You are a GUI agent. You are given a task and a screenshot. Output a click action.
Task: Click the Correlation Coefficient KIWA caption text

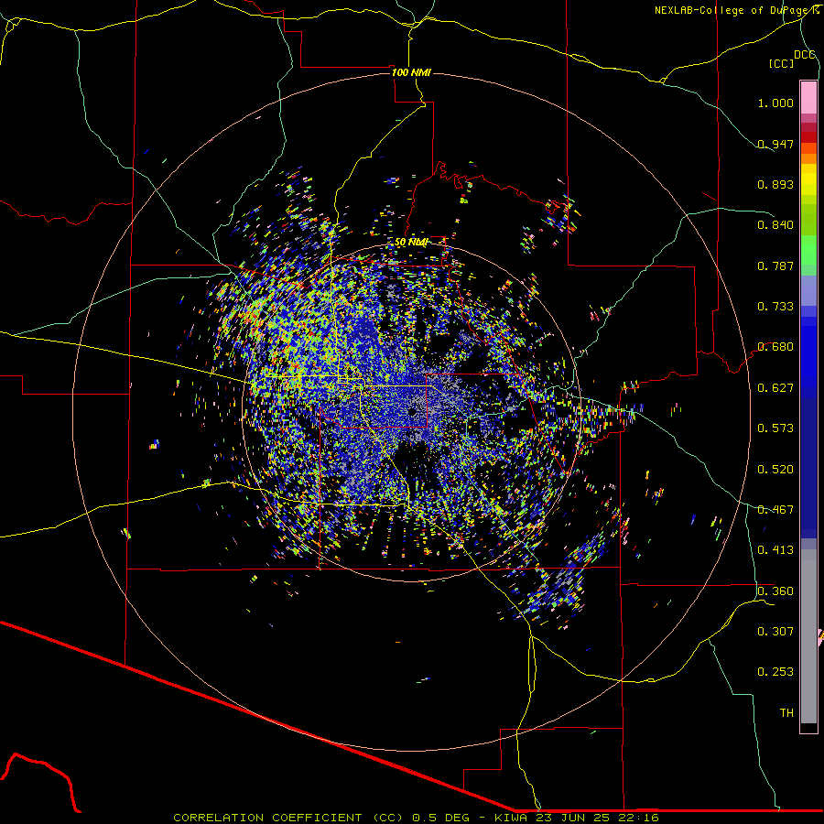[x=416, y=818]
